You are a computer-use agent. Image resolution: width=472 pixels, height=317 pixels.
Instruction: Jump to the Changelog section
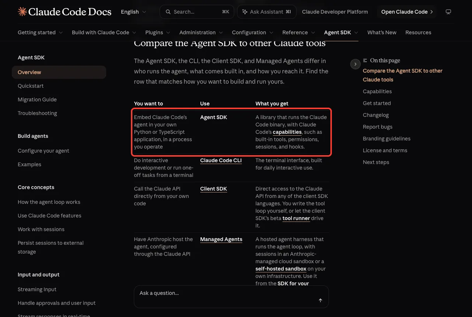(x=376, y=115)
